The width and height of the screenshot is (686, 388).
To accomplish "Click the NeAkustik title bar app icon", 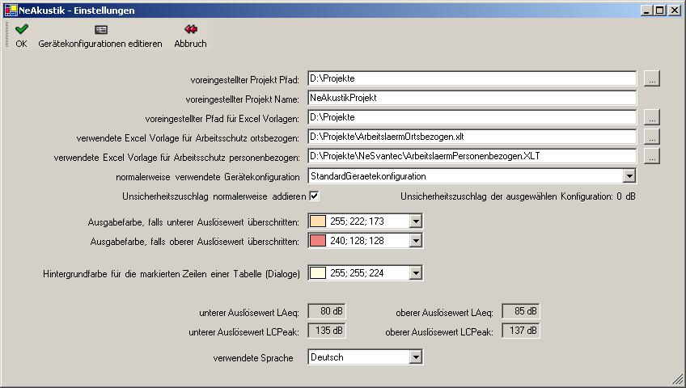I will (10, 11).
